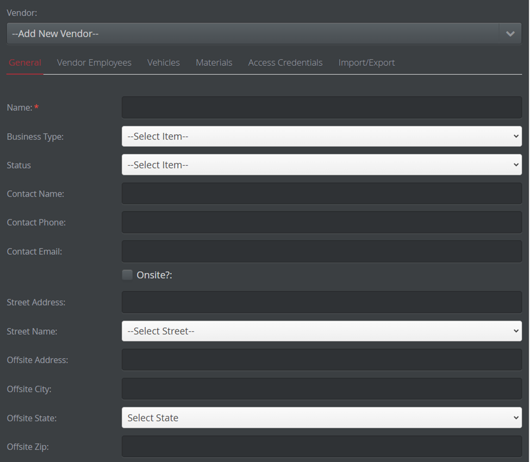Open the Vehicles tab
This screenshot has width=530, height=462.
coord(164,63)
